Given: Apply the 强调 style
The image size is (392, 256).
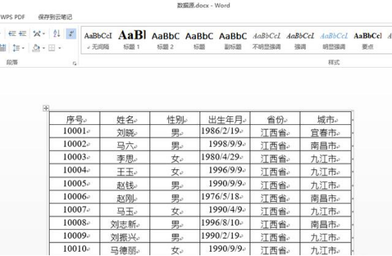Looking at the screenshot, I should coord(300,40).
